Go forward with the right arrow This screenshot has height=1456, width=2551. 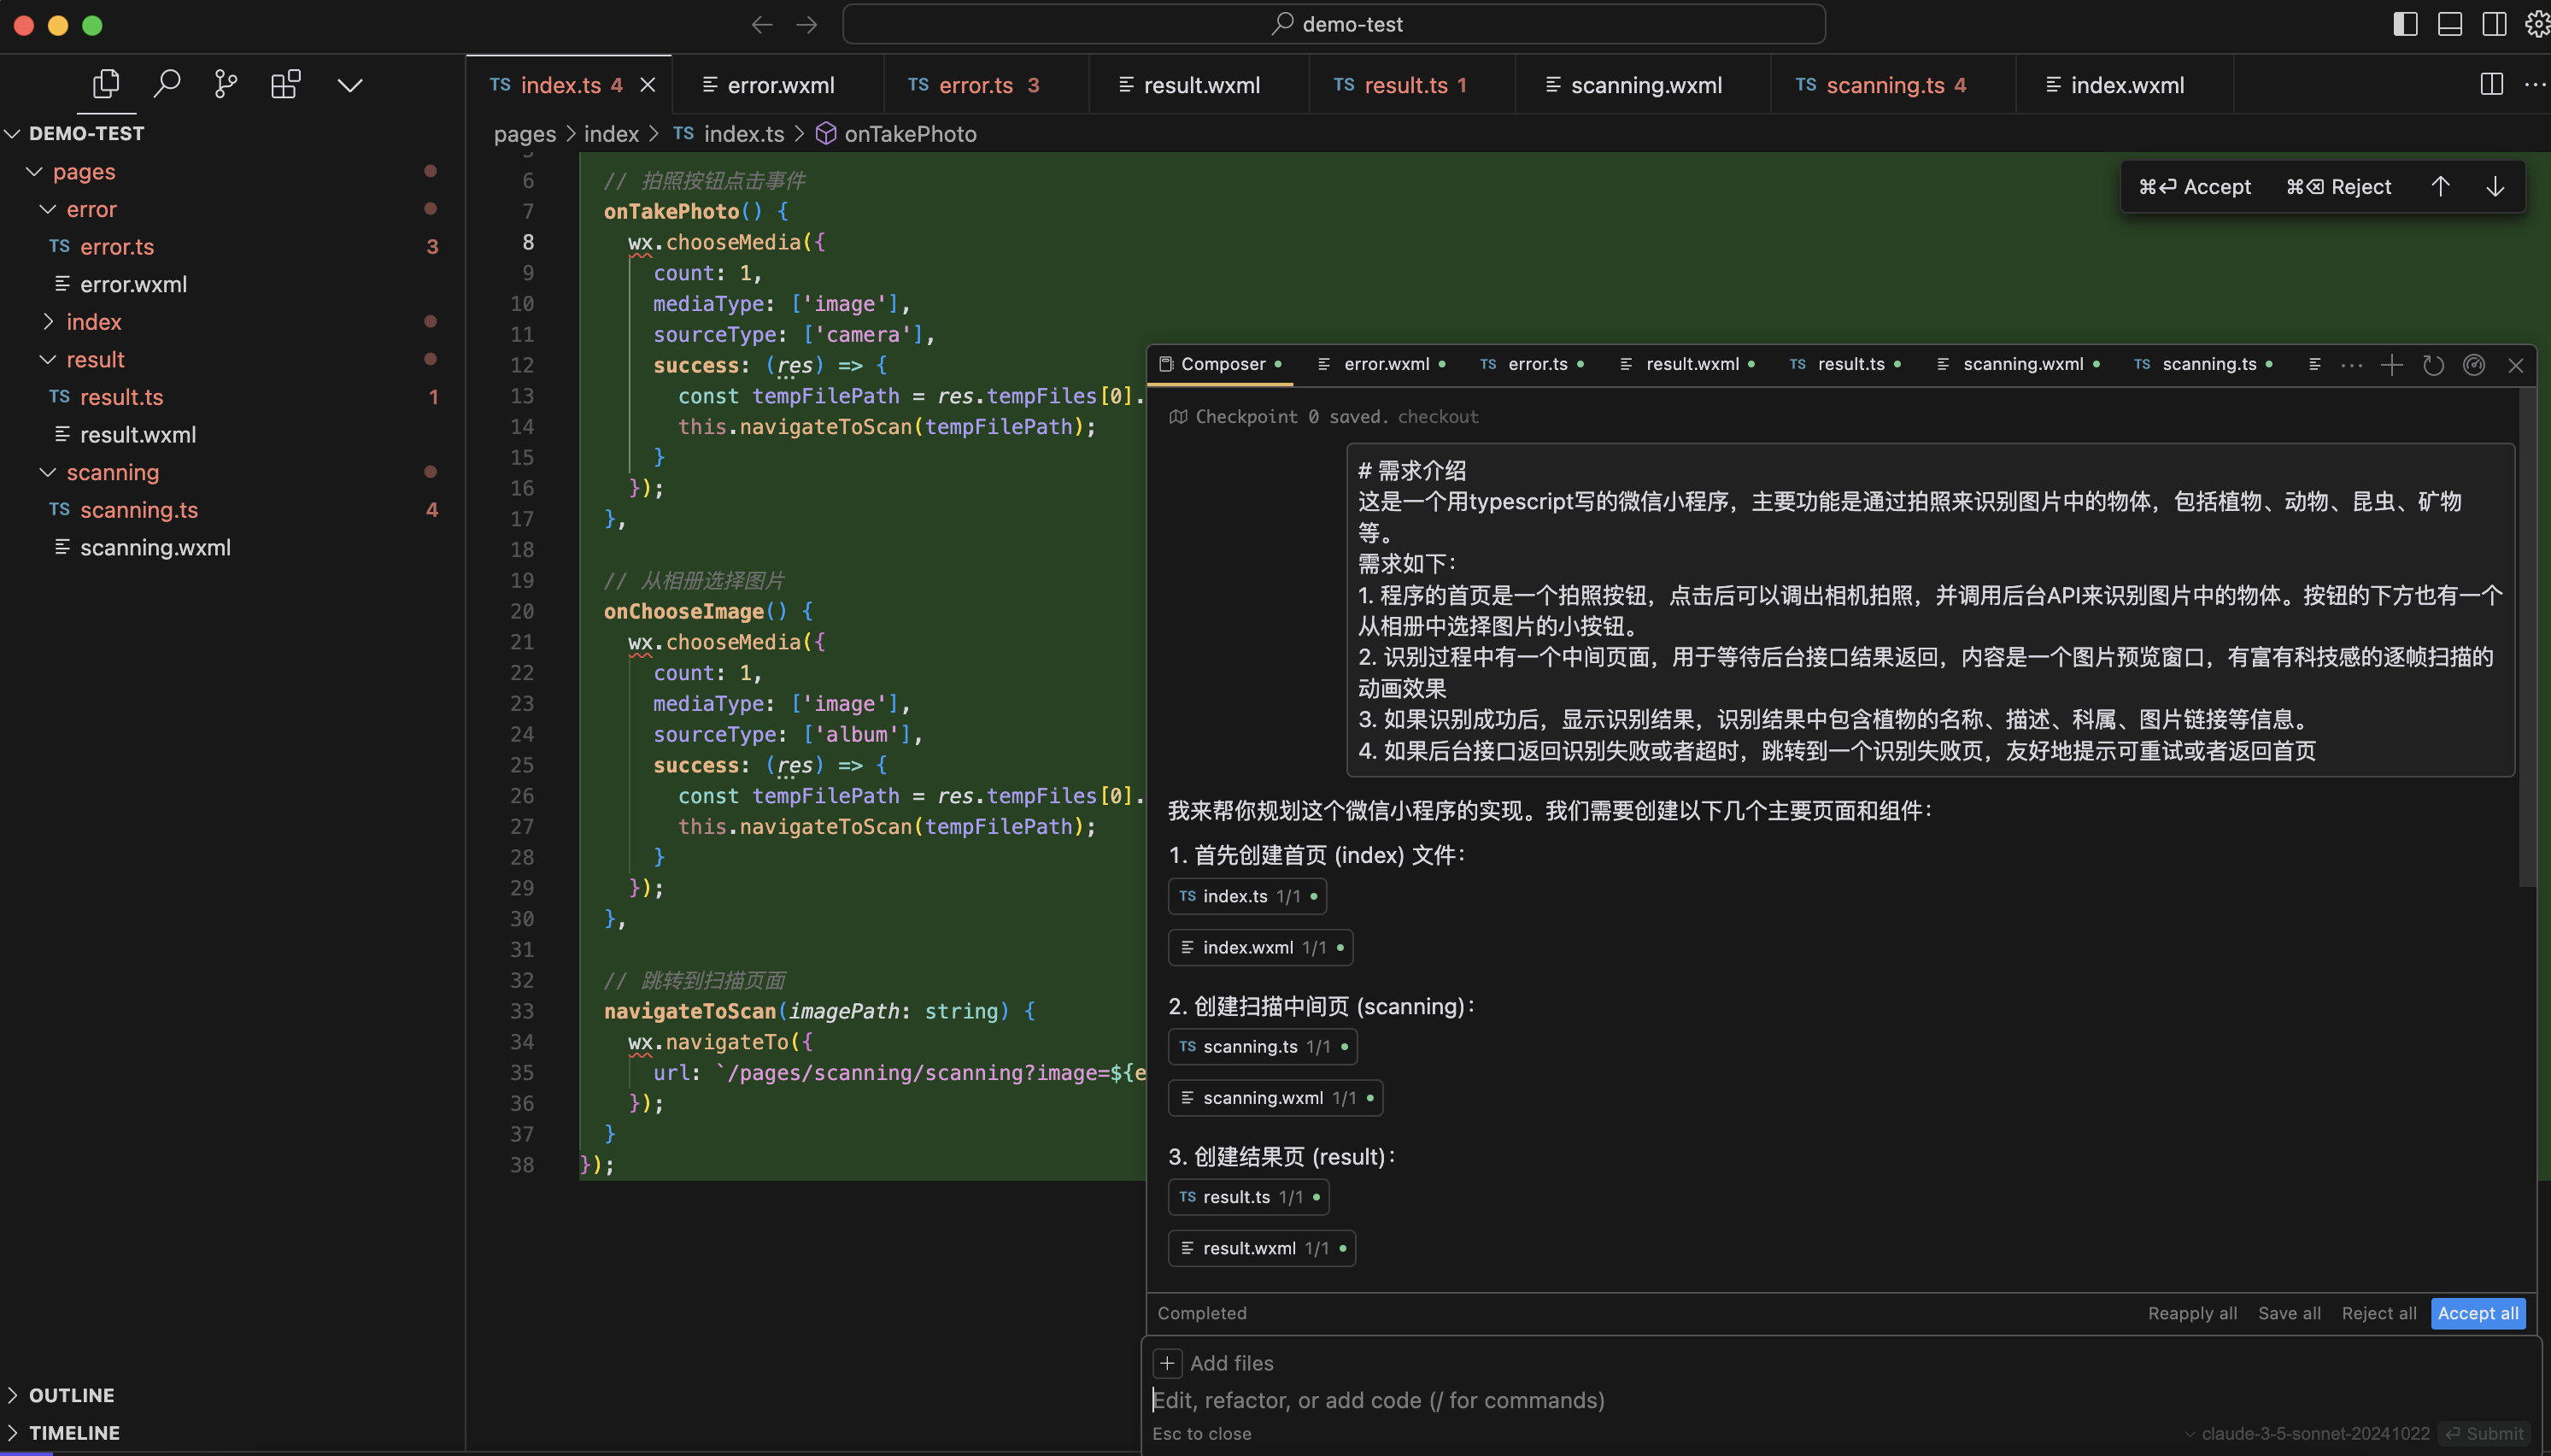pos(806,24)
